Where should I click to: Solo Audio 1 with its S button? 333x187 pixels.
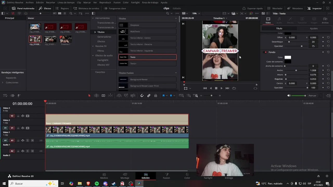pyautogui.click(x=28, y=141)
